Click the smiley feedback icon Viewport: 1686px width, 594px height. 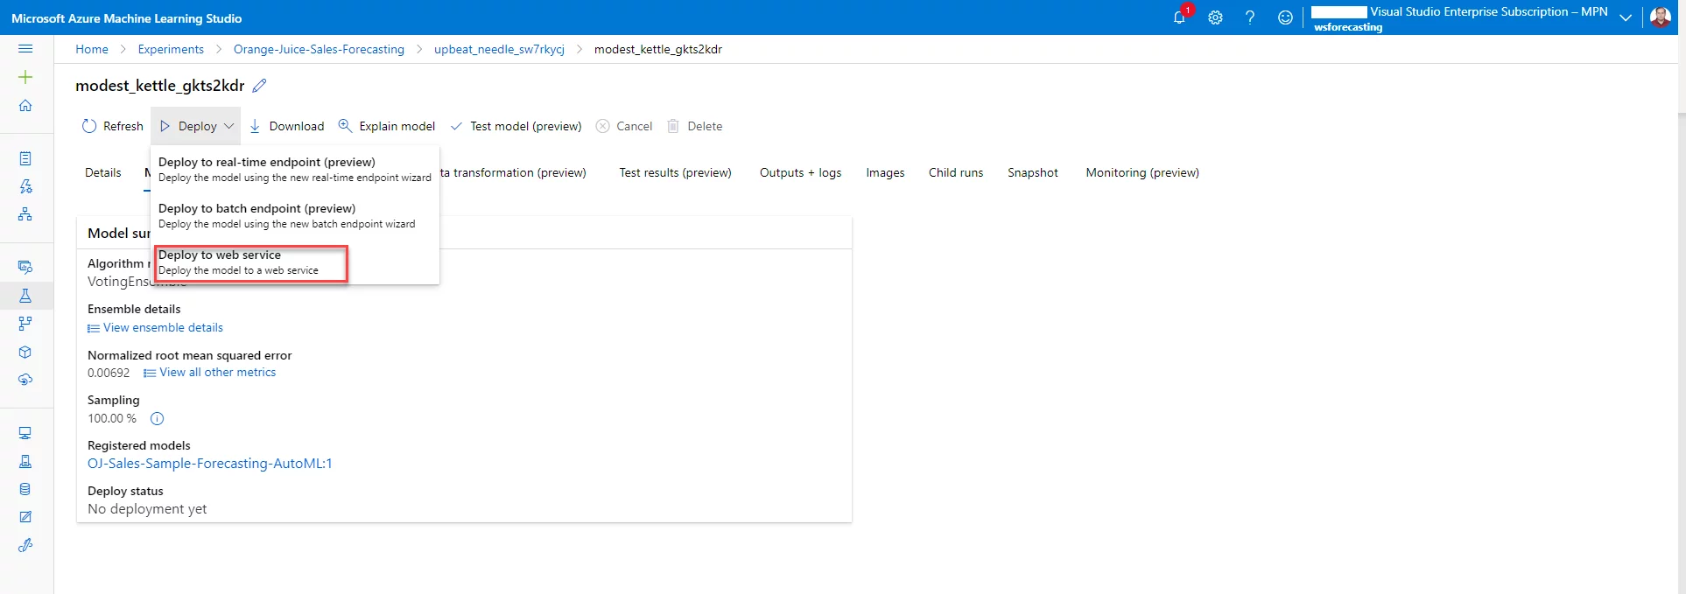point(1285,17)
